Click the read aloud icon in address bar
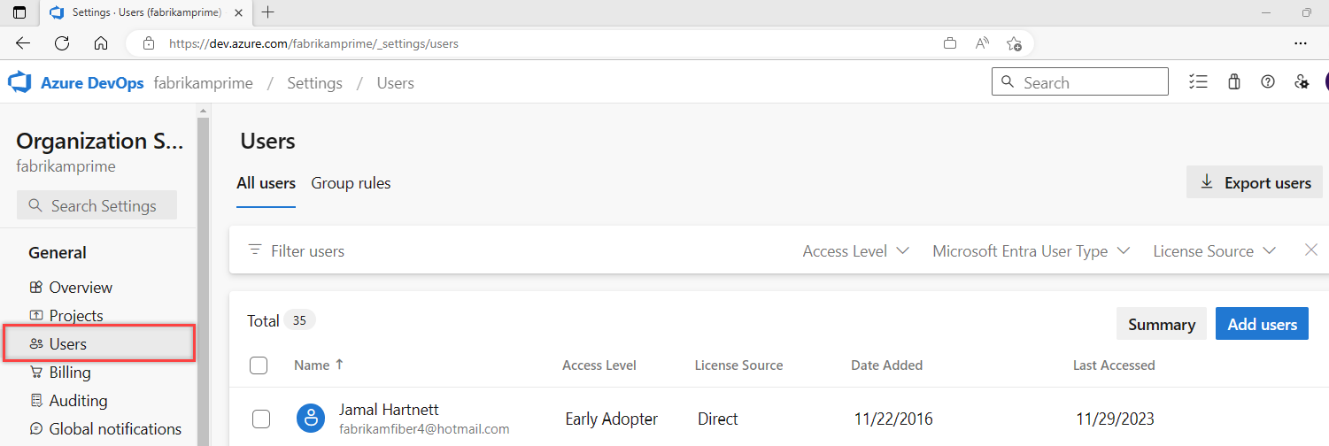Screen dimensions: 1329x446 point(982,42)
